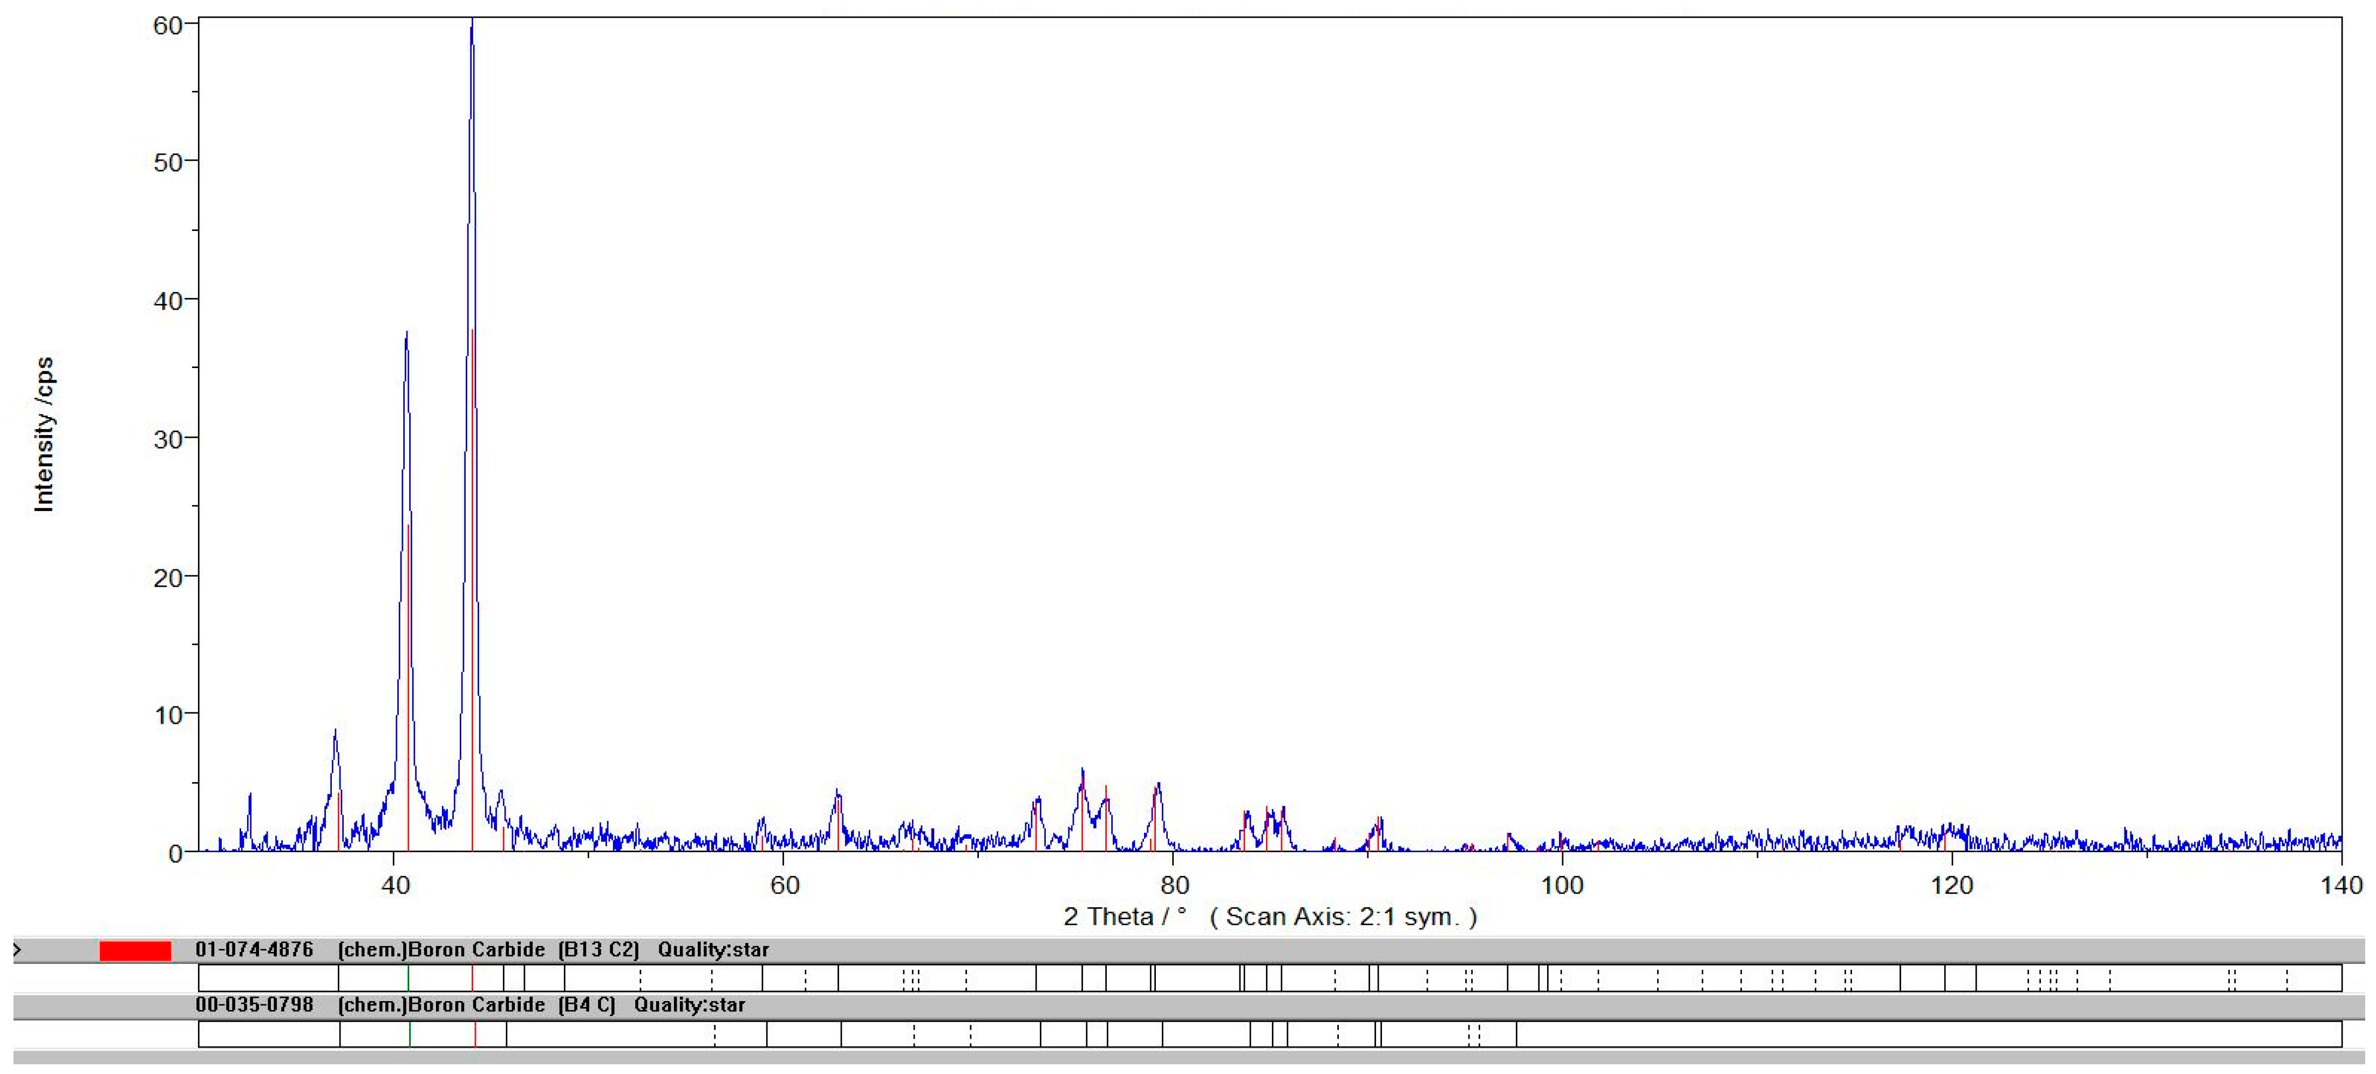Select the 01-074-4876 Boron Carbide B13 C2 entry
Screen dimensions: 2376x1074
click(255, 949)
